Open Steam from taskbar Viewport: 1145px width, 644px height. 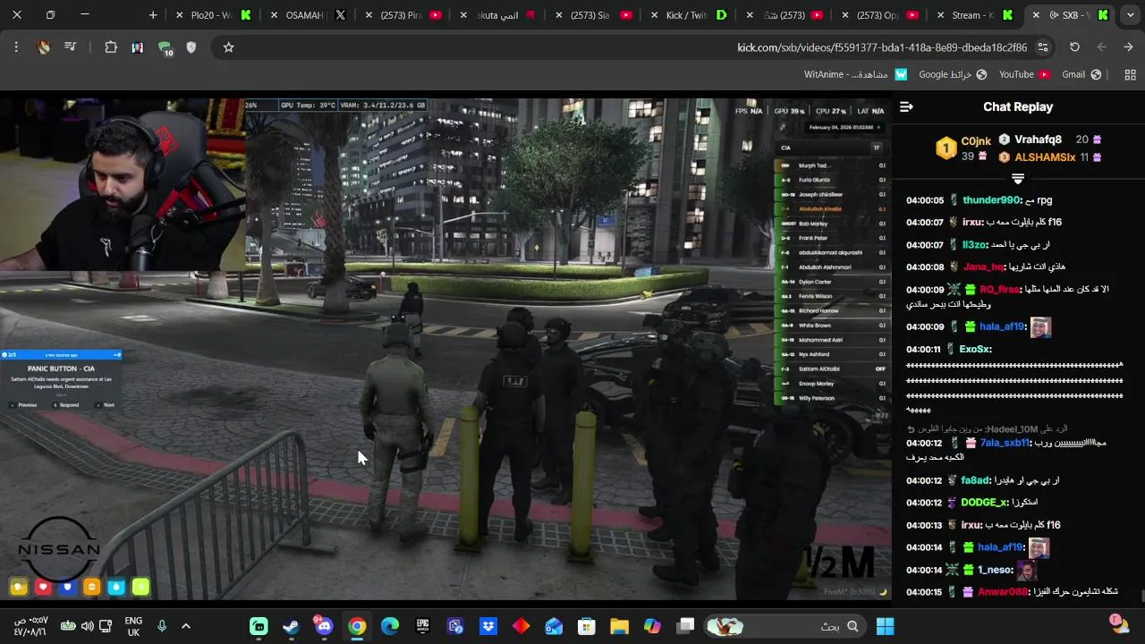pyautogui.click(x=292, y=626)
